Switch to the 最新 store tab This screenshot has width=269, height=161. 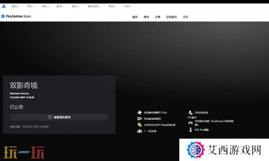coord(135,17)
